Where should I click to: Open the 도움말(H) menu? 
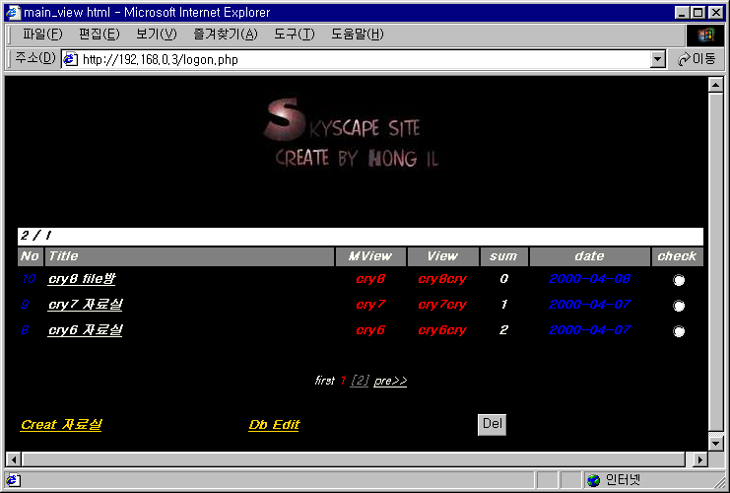(x=358, y=34)
